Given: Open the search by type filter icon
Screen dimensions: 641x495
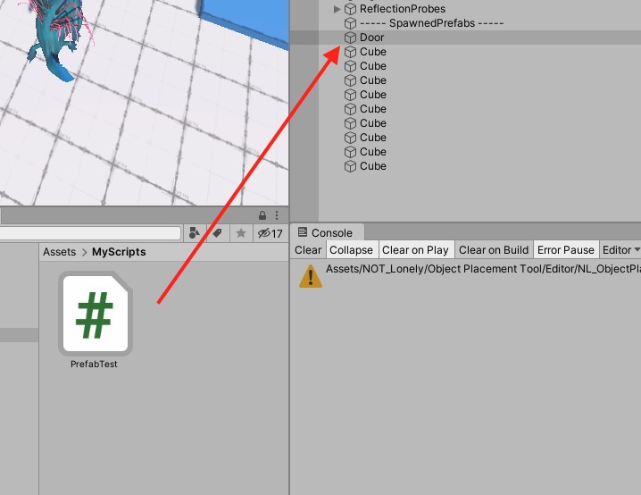Looking at the screenshot, I should 194,233.
